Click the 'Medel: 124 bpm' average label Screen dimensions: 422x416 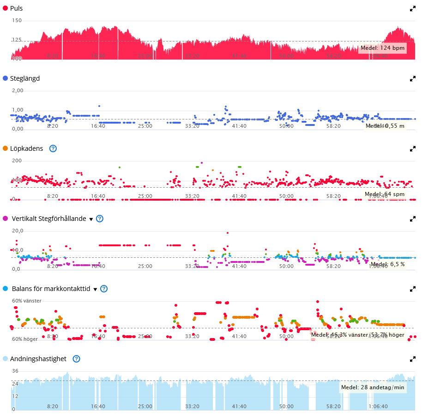coord(382,48)
